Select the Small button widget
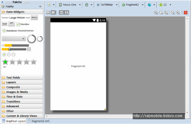 (5, 24)
